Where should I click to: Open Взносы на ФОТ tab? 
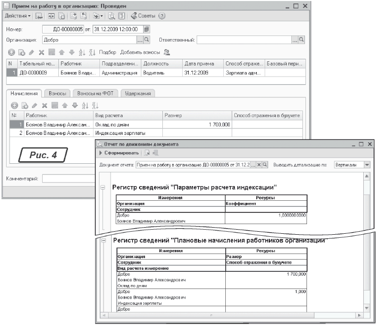coord(96,93)
